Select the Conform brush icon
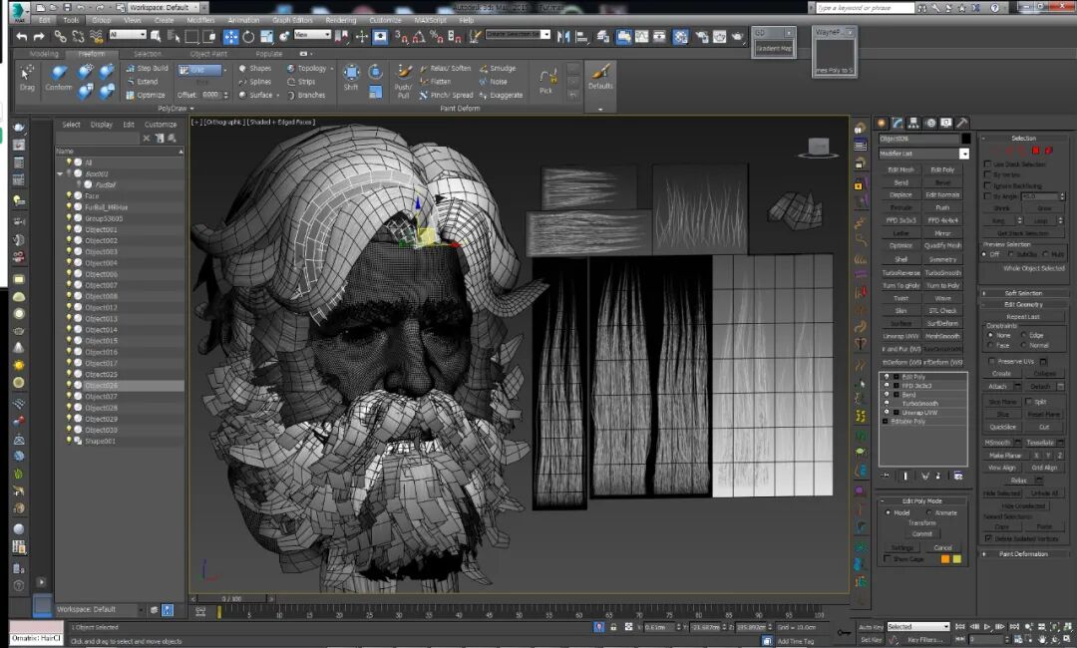This screenshot has height=648, width=1077. pos(59,78)
